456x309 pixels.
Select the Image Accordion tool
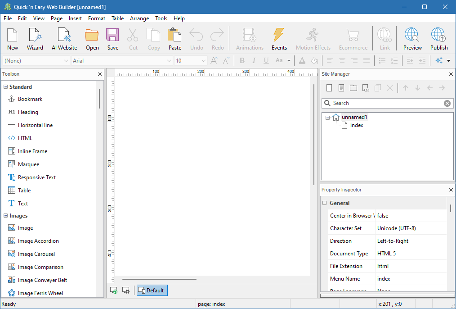(x=33, y=241)
